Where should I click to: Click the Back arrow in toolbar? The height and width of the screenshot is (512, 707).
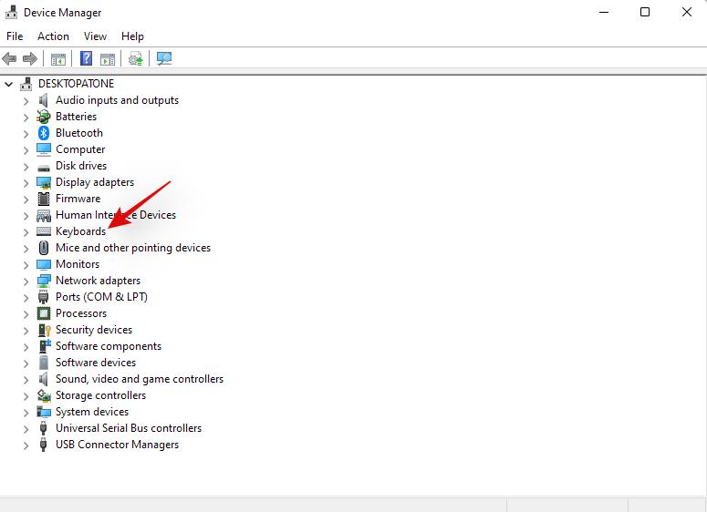pos(10,59)
